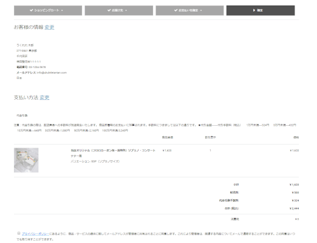
Task: Click the shipping fee value ¥500
Action: coord(295,193)
